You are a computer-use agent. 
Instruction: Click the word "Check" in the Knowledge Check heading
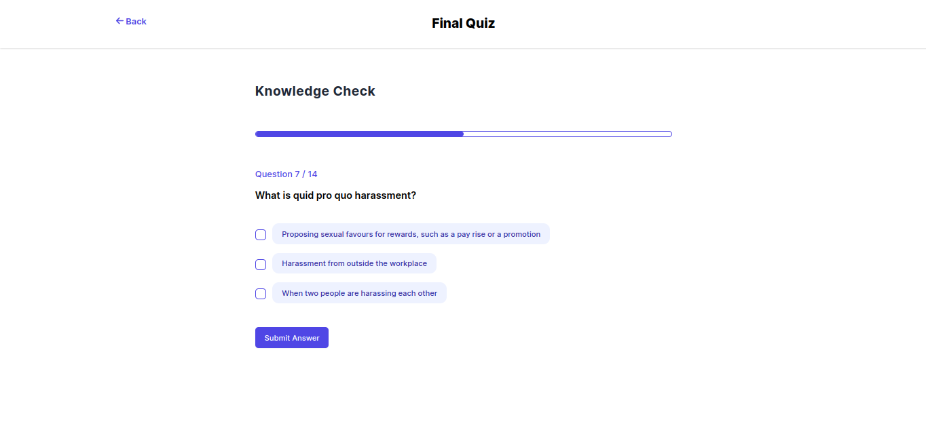(x=354, y=91)
